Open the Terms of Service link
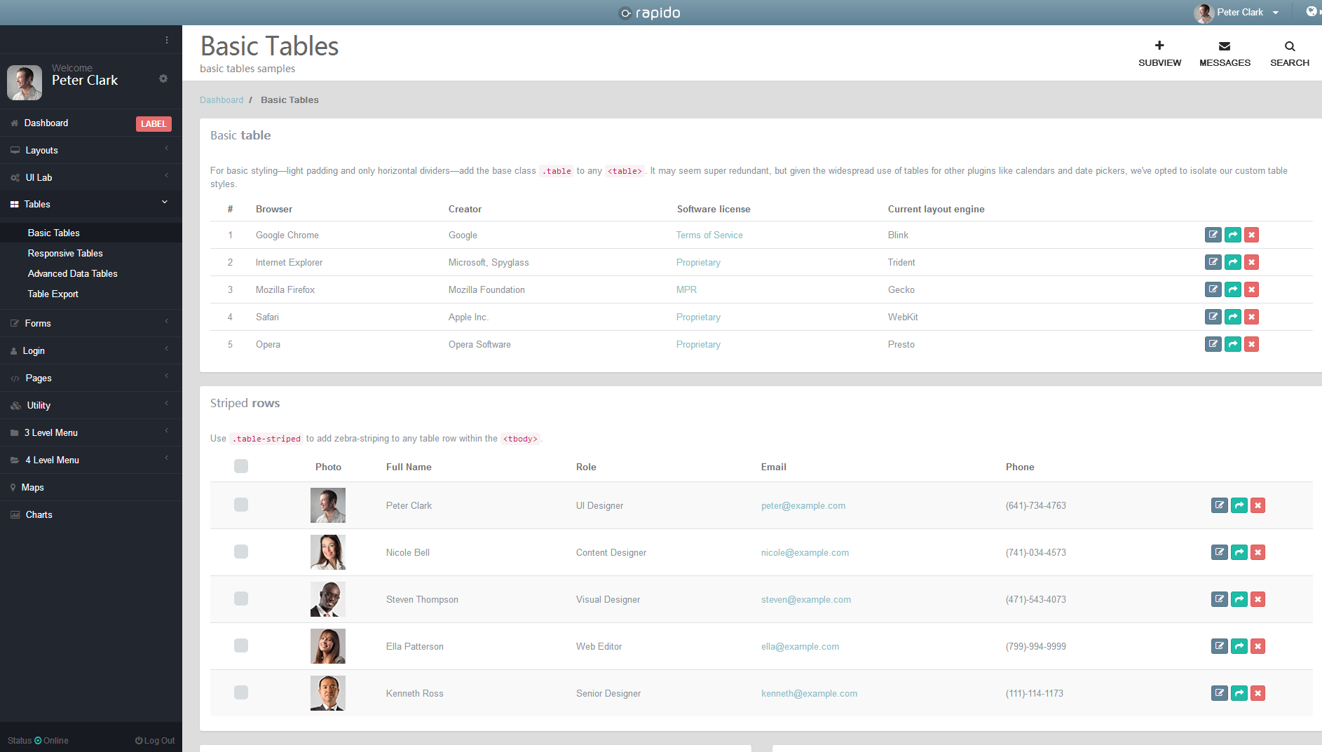This screenshot has width=1322, height=752. (709, 235)
